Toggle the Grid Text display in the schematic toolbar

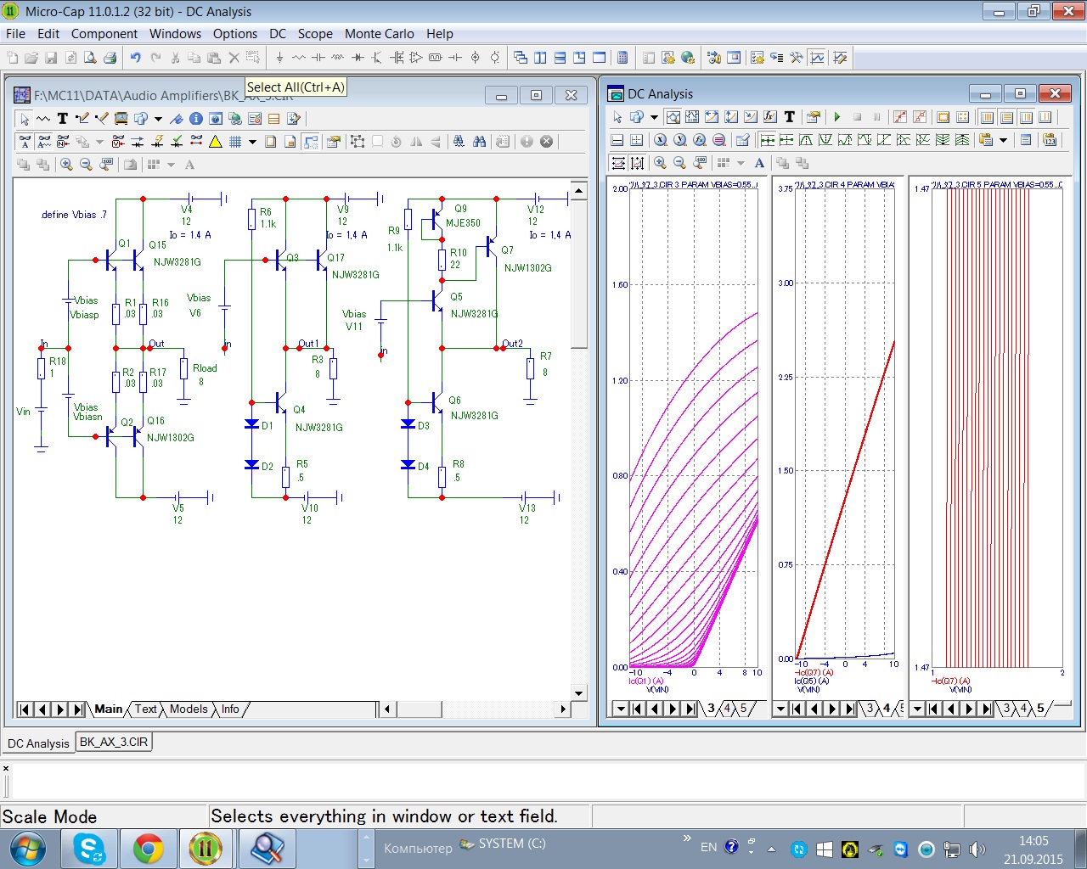(x=25, y=142)
